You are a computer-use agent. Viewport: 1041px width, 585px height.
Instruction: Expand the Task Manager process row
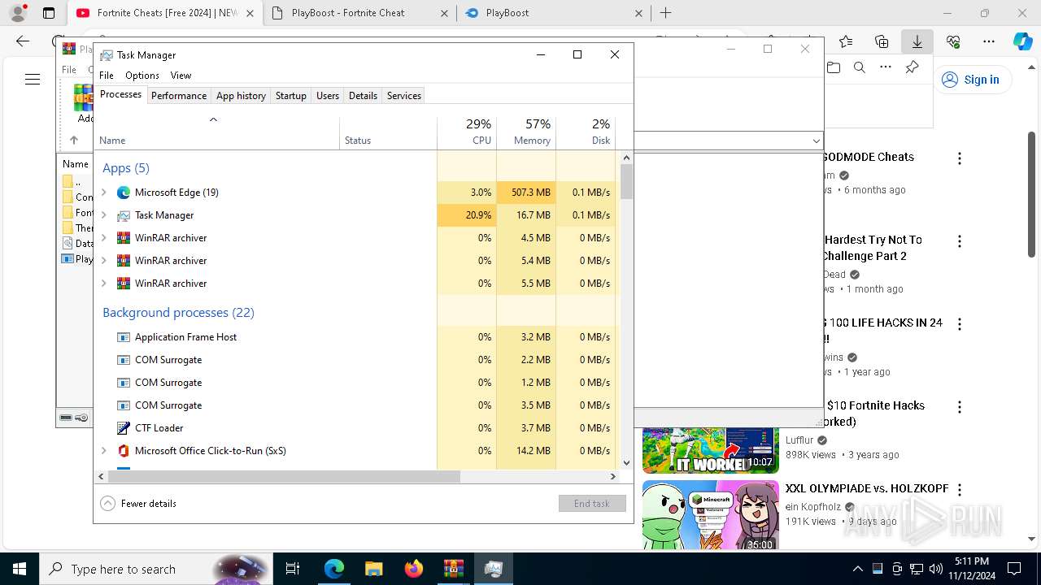[104, 215]
